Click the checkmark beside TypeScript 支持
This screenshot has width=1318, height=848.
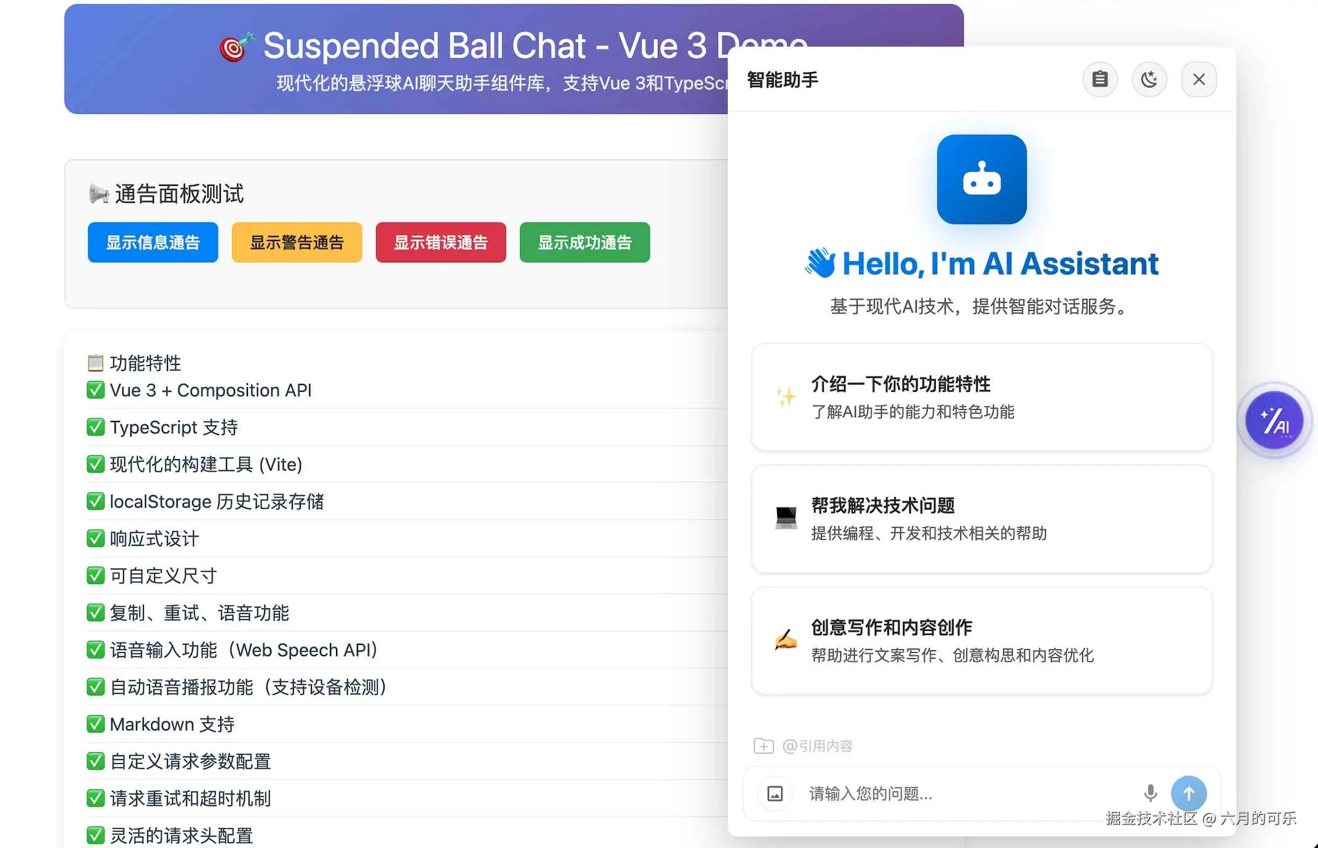pos(96,427)
